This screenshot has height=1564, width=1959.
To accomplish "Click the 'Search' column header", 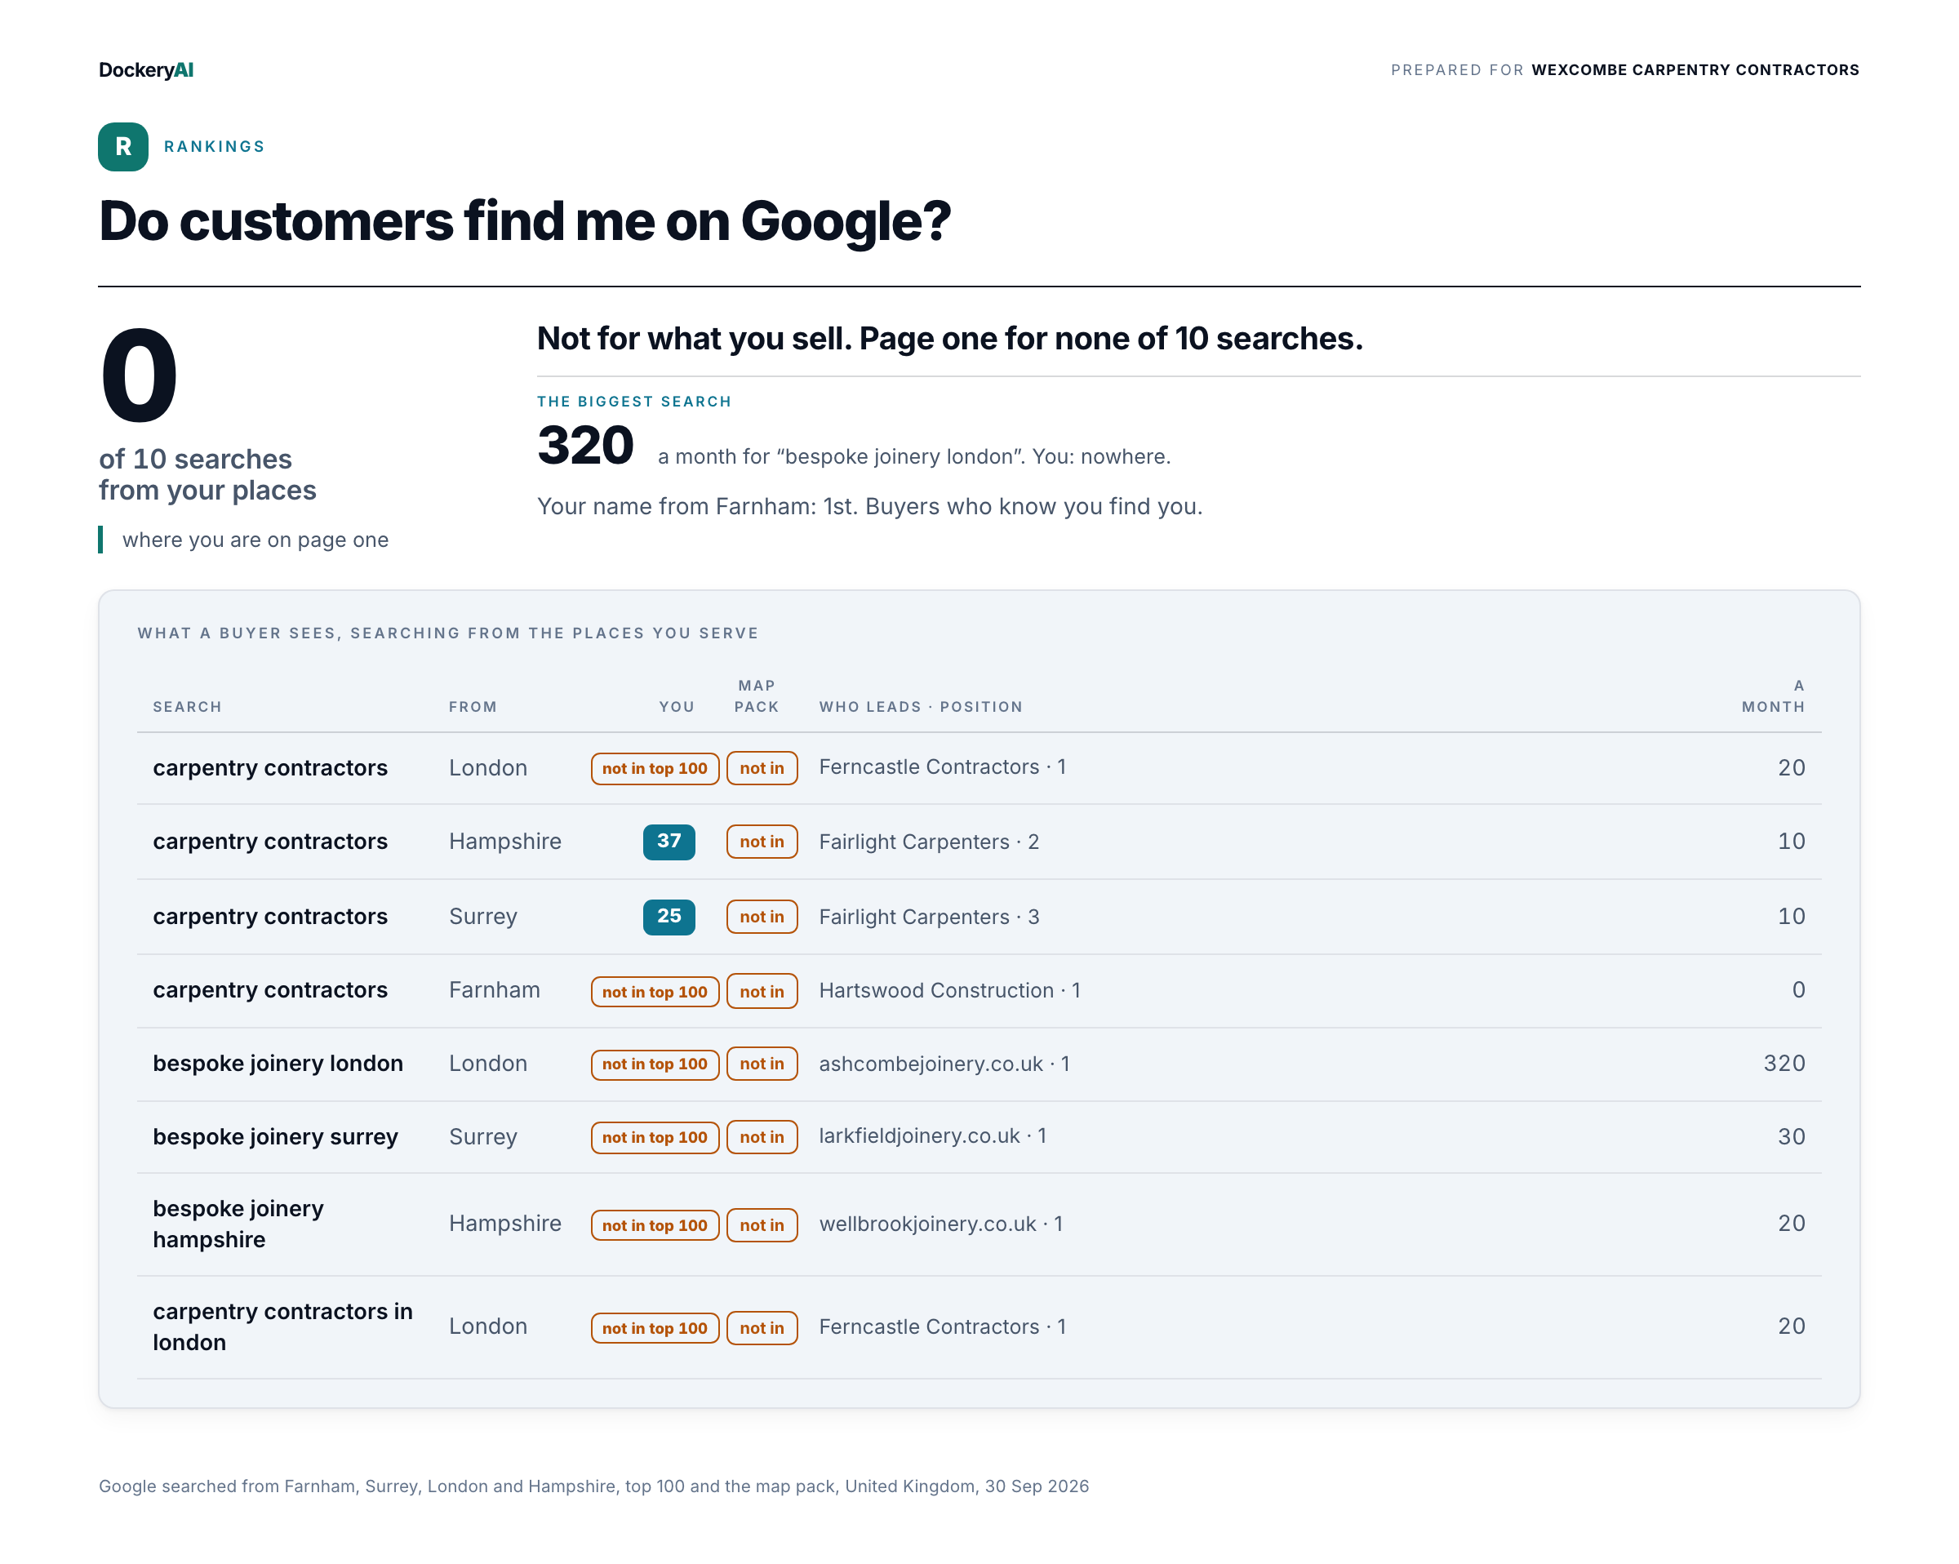I will (187, 706).
